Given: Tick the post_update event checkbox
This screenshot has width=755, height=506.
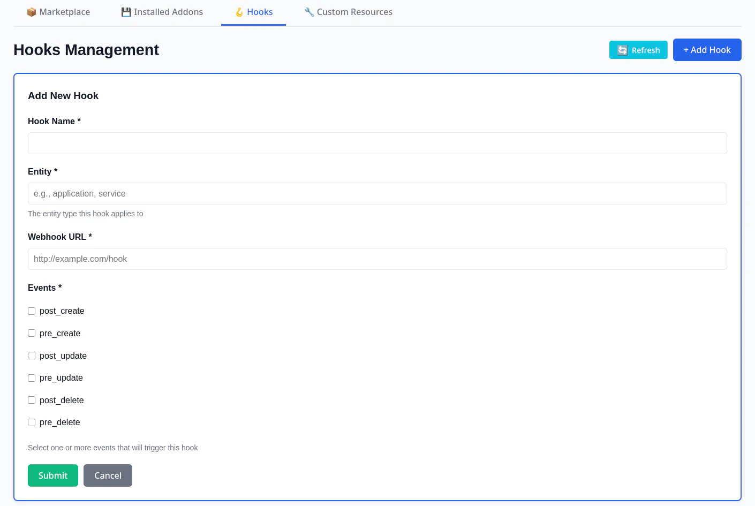Looking at the screenshot, I should point(32,356).
